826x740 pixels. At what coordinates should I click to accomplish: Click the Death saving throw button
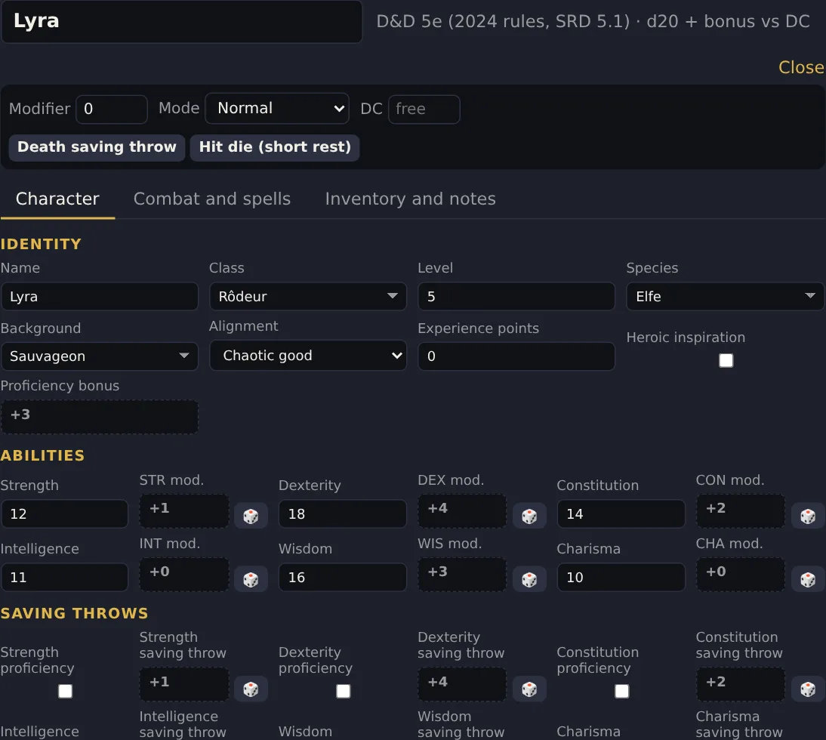97,147
